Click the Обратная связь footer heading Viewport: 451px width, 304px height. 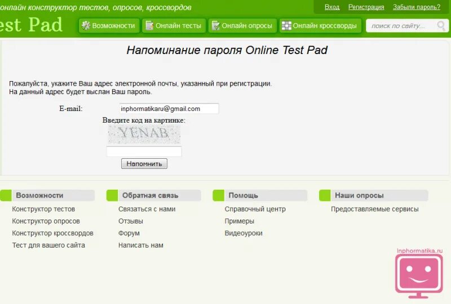click(x=150, y=195)
